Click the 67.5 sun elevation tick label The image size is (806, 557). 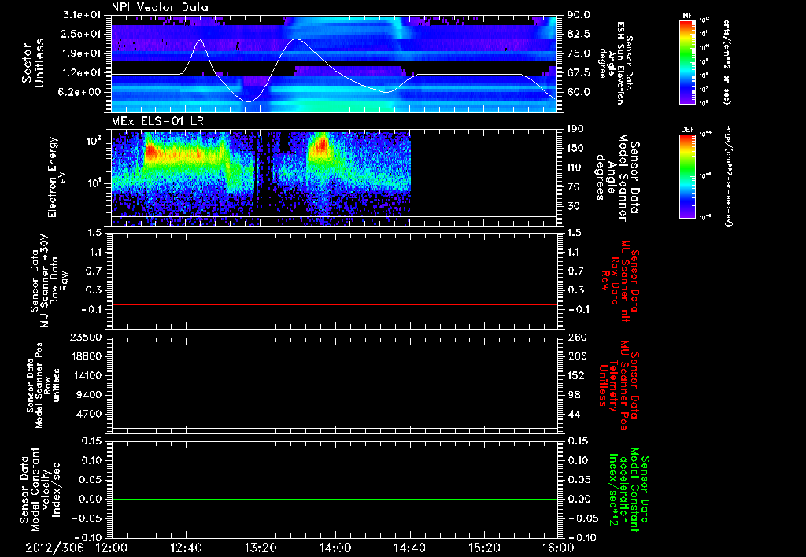point(579,73)
